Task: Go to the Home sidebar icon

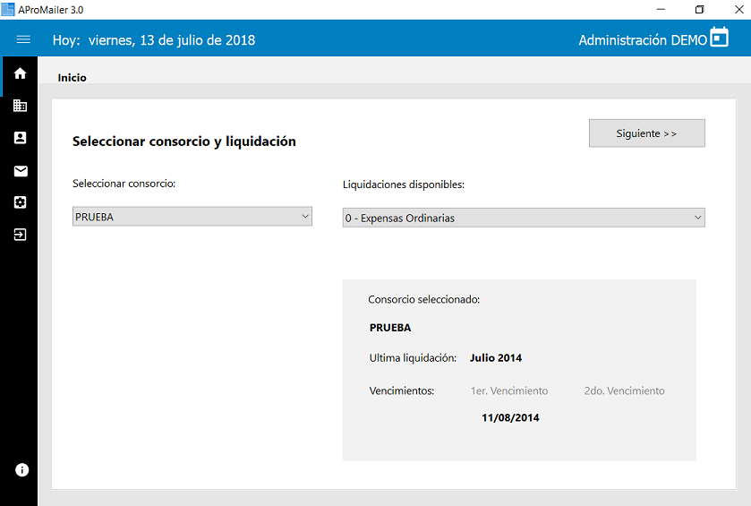Action: tap(20, 73)
